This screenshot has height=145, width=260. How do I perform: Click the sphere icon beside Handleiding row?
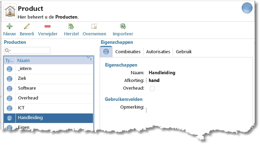[x=10, y=118]
